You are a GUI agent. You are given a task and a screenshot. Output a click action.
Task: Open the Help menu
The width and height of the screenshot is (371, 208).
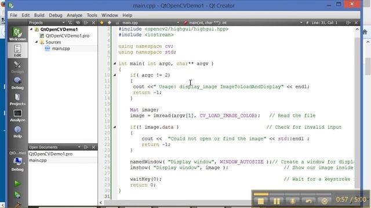pyautogui.click(x=128, y=15)
